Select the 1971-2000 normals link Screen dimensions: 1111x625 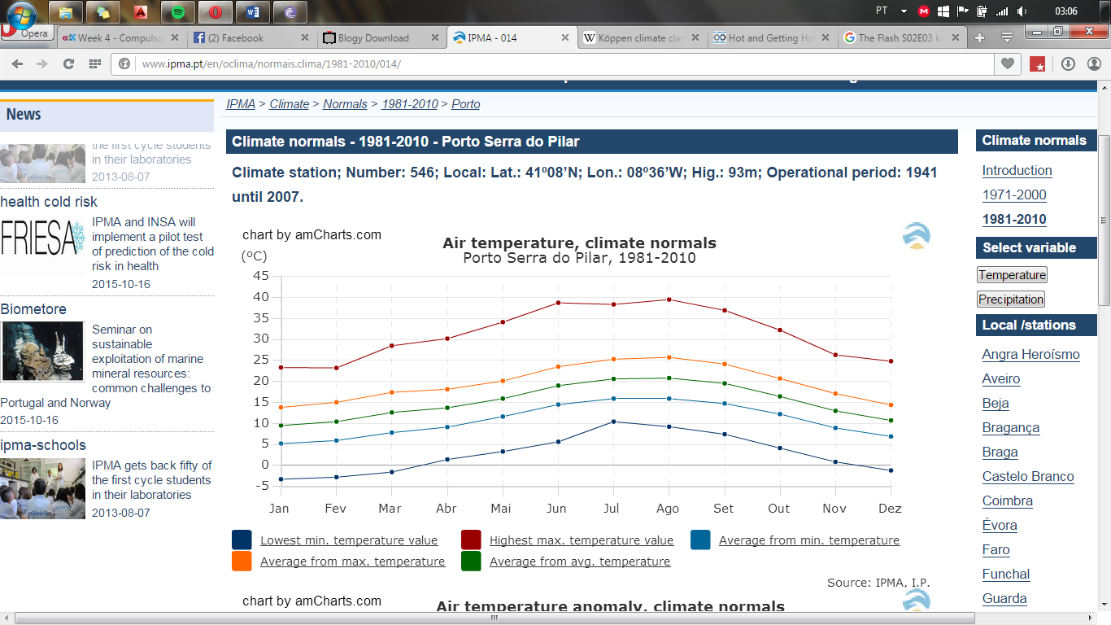(x=1014, y=194)
